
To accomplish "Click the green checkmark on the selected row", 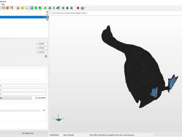I will click(45, 17).
